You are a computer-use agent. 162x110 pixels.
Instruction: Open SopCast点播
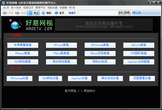[80, 78]
